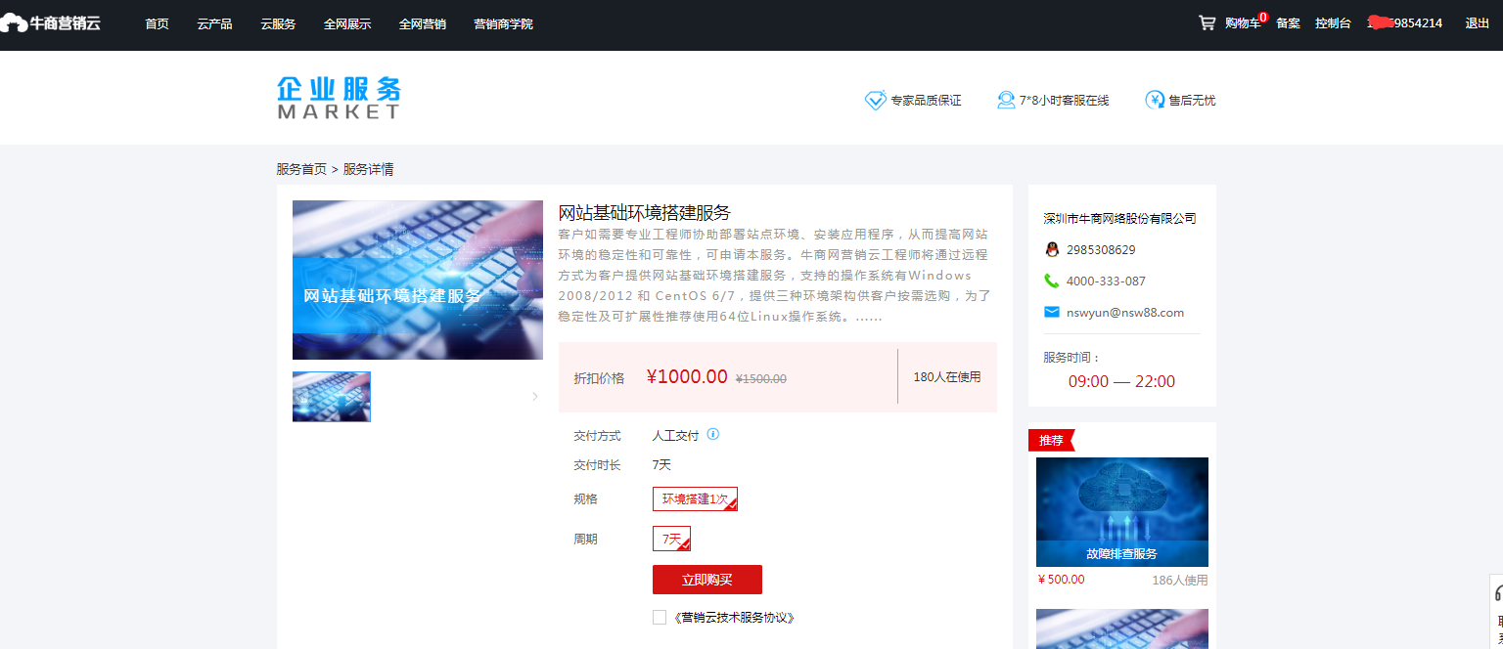Click the 7*8小时客服在线 text
Screen dimensions: 1503x649
pos(1065,101)
